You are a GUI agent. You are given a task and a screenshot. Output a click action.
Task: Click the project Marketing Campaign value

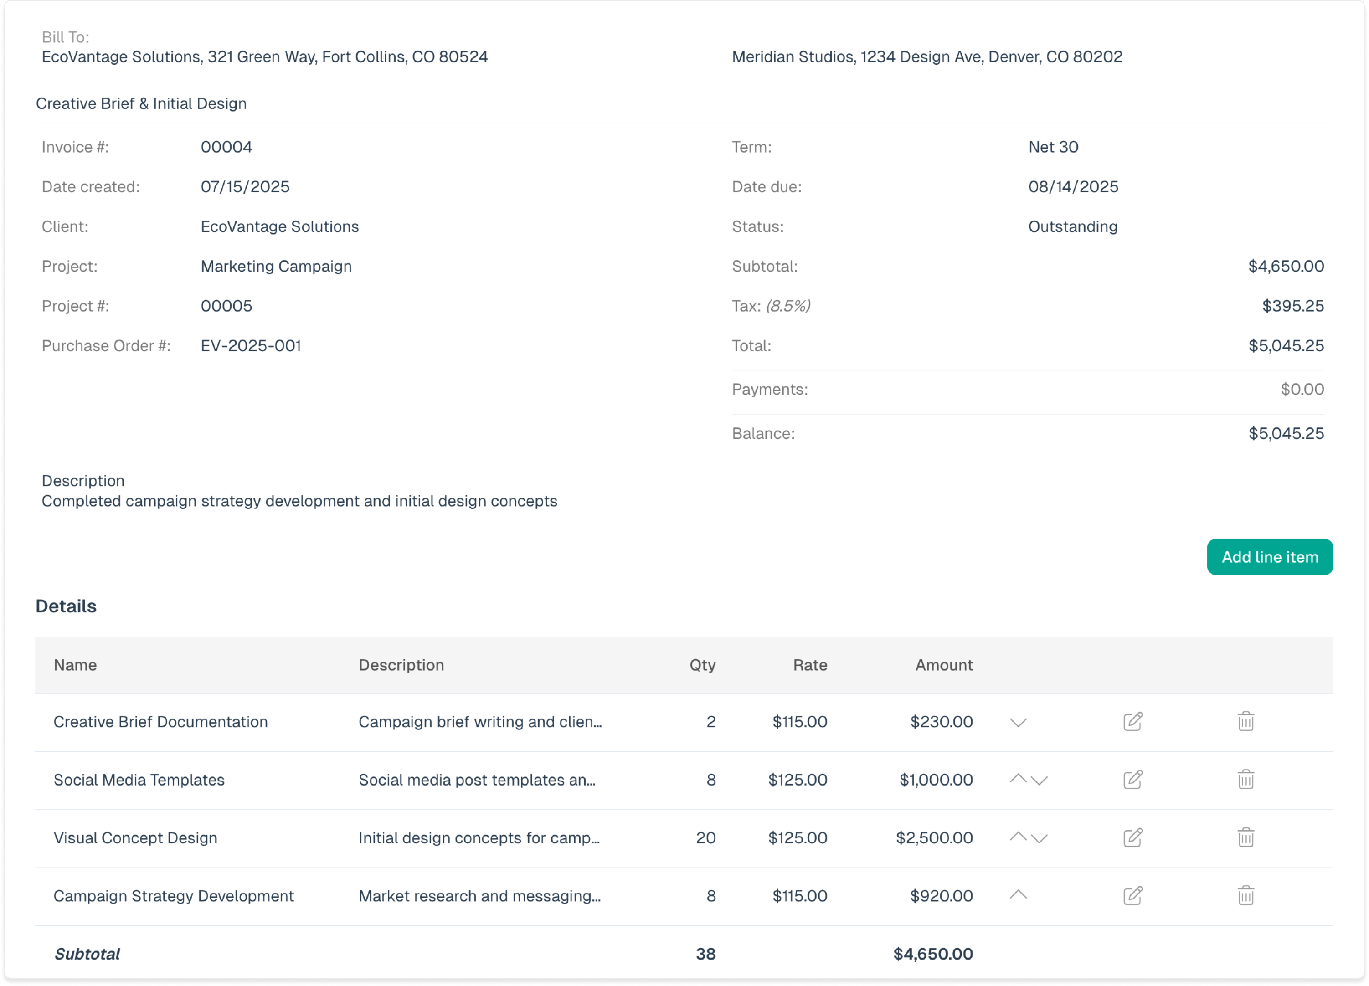click(x=276, y=266)
